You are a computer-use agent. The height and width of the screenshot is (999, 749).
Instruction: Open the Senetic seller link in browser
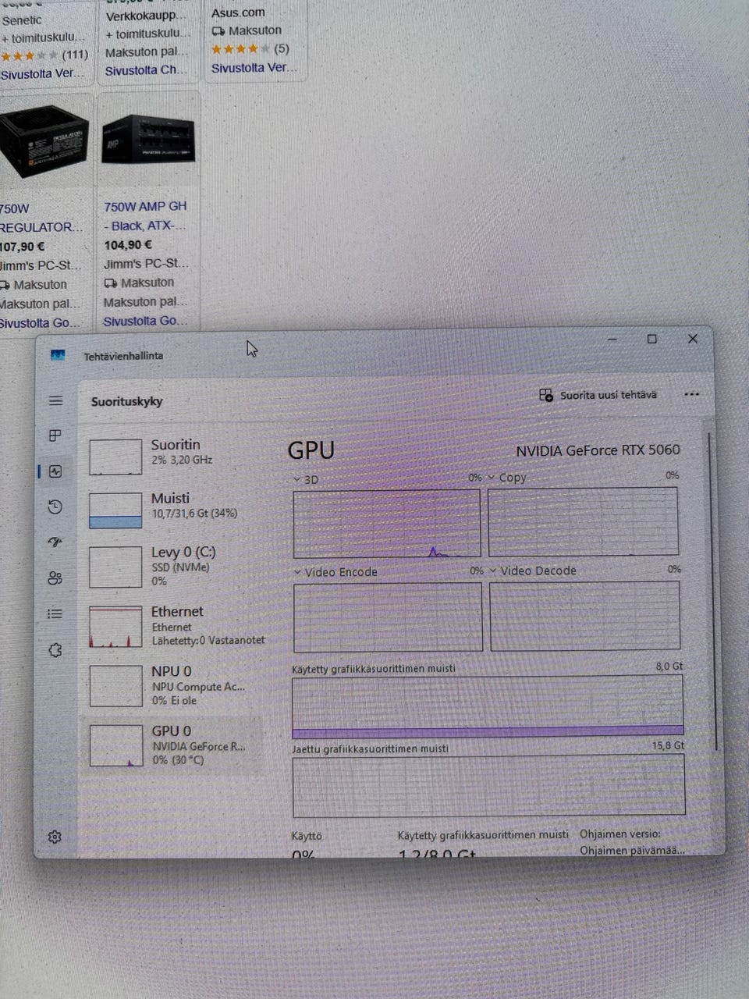tap(22, 20)
